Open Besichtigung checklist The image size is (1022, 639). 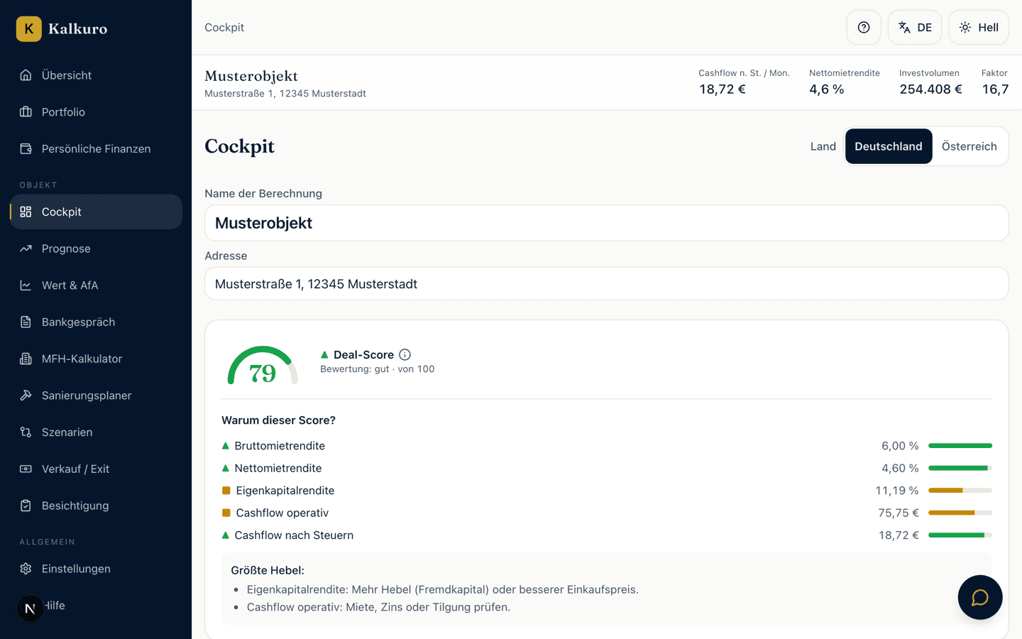click(x=96, y=506)
